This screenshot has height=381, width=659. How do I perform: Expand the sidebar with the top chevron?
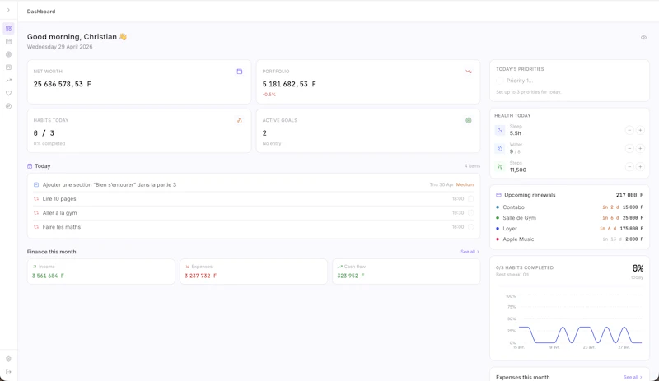pos(8,10)
